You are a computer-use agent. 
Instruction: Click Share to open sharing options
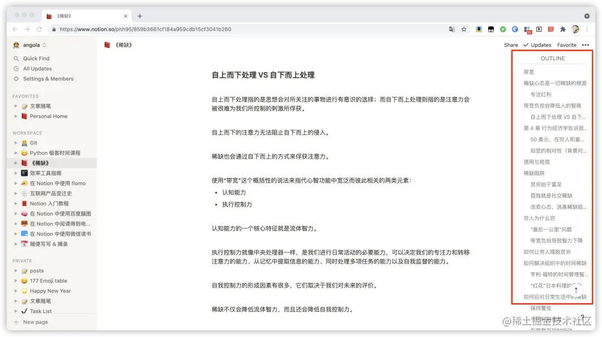coord(511,45)
